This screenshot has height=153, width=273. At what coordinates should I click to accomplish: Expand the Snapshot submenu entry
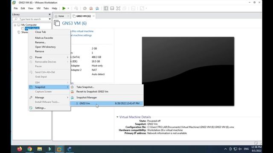[x=49, y=87]
